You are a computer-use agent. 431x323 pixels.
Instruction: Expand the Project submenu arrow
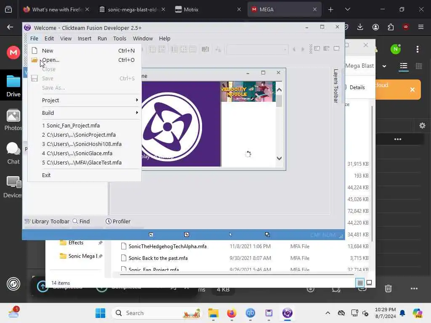(137, 100)
